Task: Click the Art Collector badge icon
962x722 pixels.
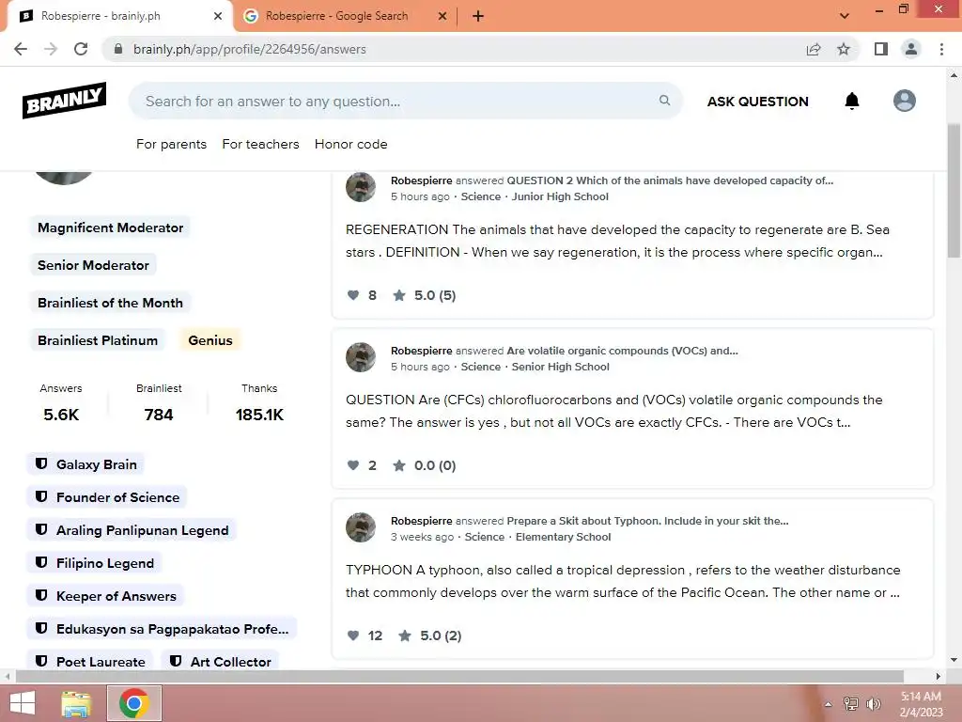Action: 176,661
